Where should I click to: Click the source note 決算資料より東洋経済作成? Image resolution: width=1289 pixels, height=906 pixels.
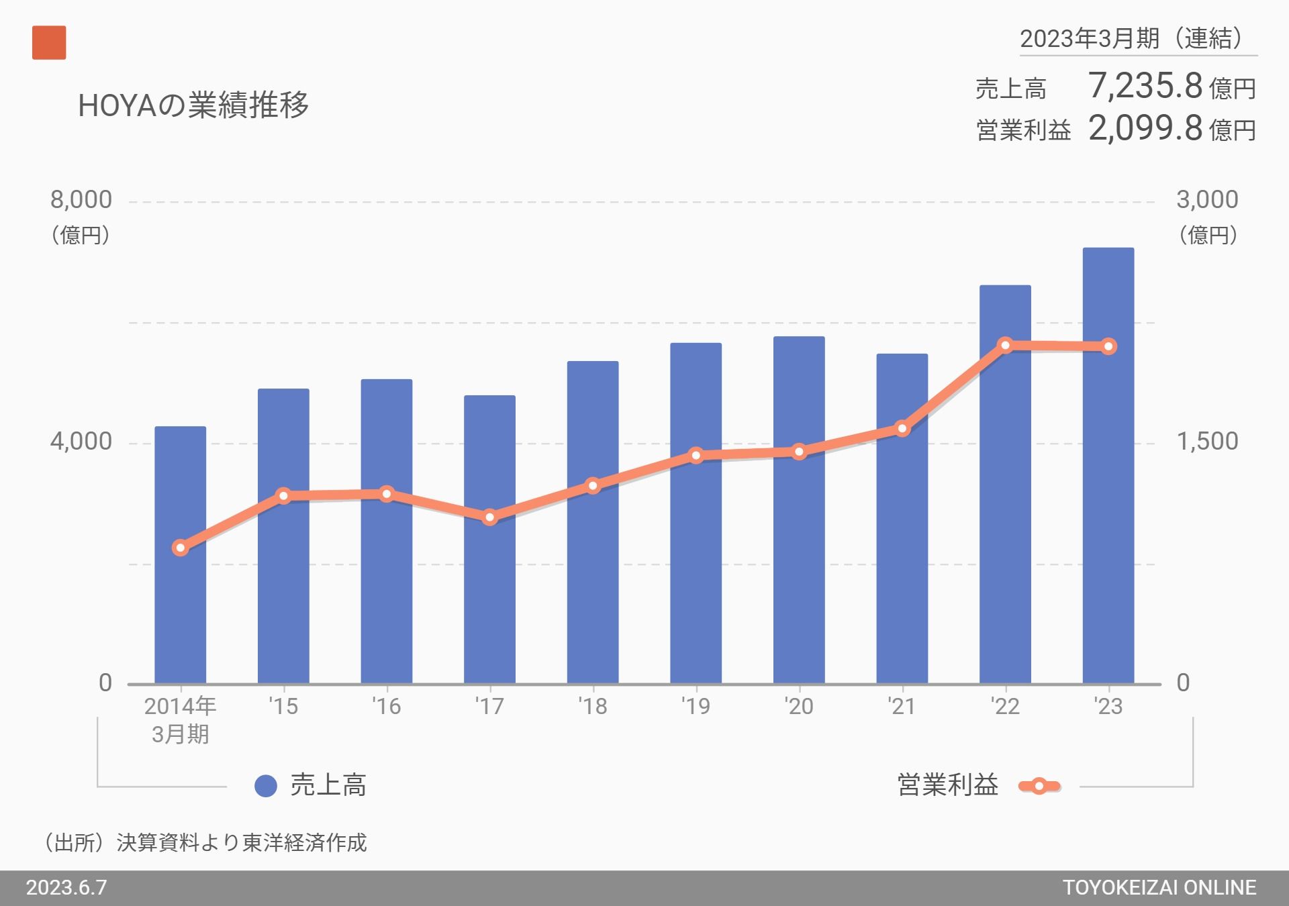coord(242,843)
